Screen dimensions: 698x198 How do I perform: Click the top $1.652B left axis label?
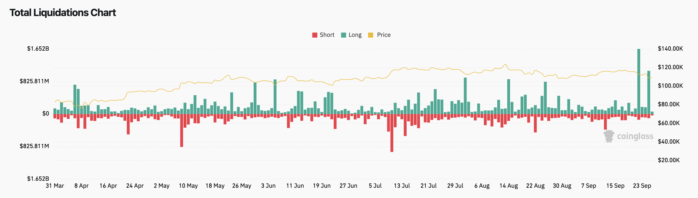[x=38, y=49]
